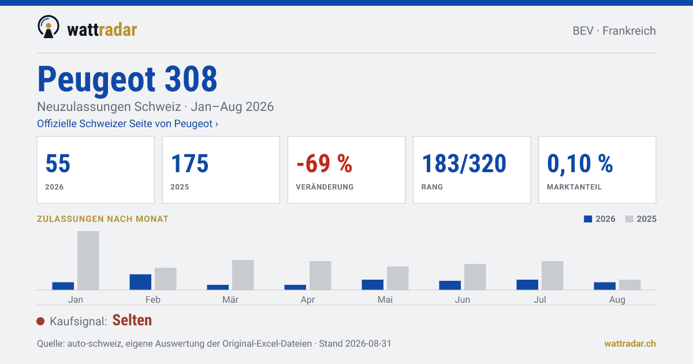The image size is (693, 364).
Task: Click the 'Jan' month axis label
Action: [x=76, y=299]
